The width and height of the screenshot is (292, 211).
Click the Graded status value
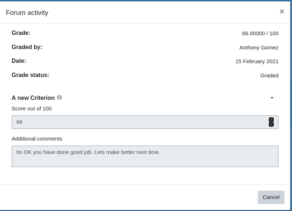tap(269, 76)
